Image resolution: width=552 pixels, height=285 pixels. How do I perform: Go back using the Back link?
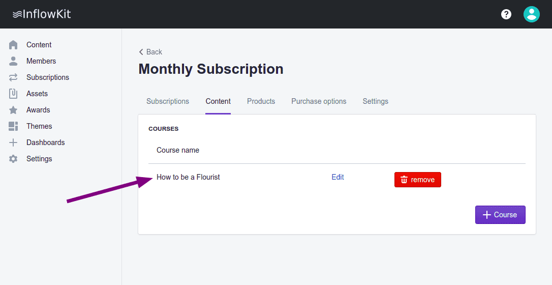pyautogui.click(x=150, y=52)
